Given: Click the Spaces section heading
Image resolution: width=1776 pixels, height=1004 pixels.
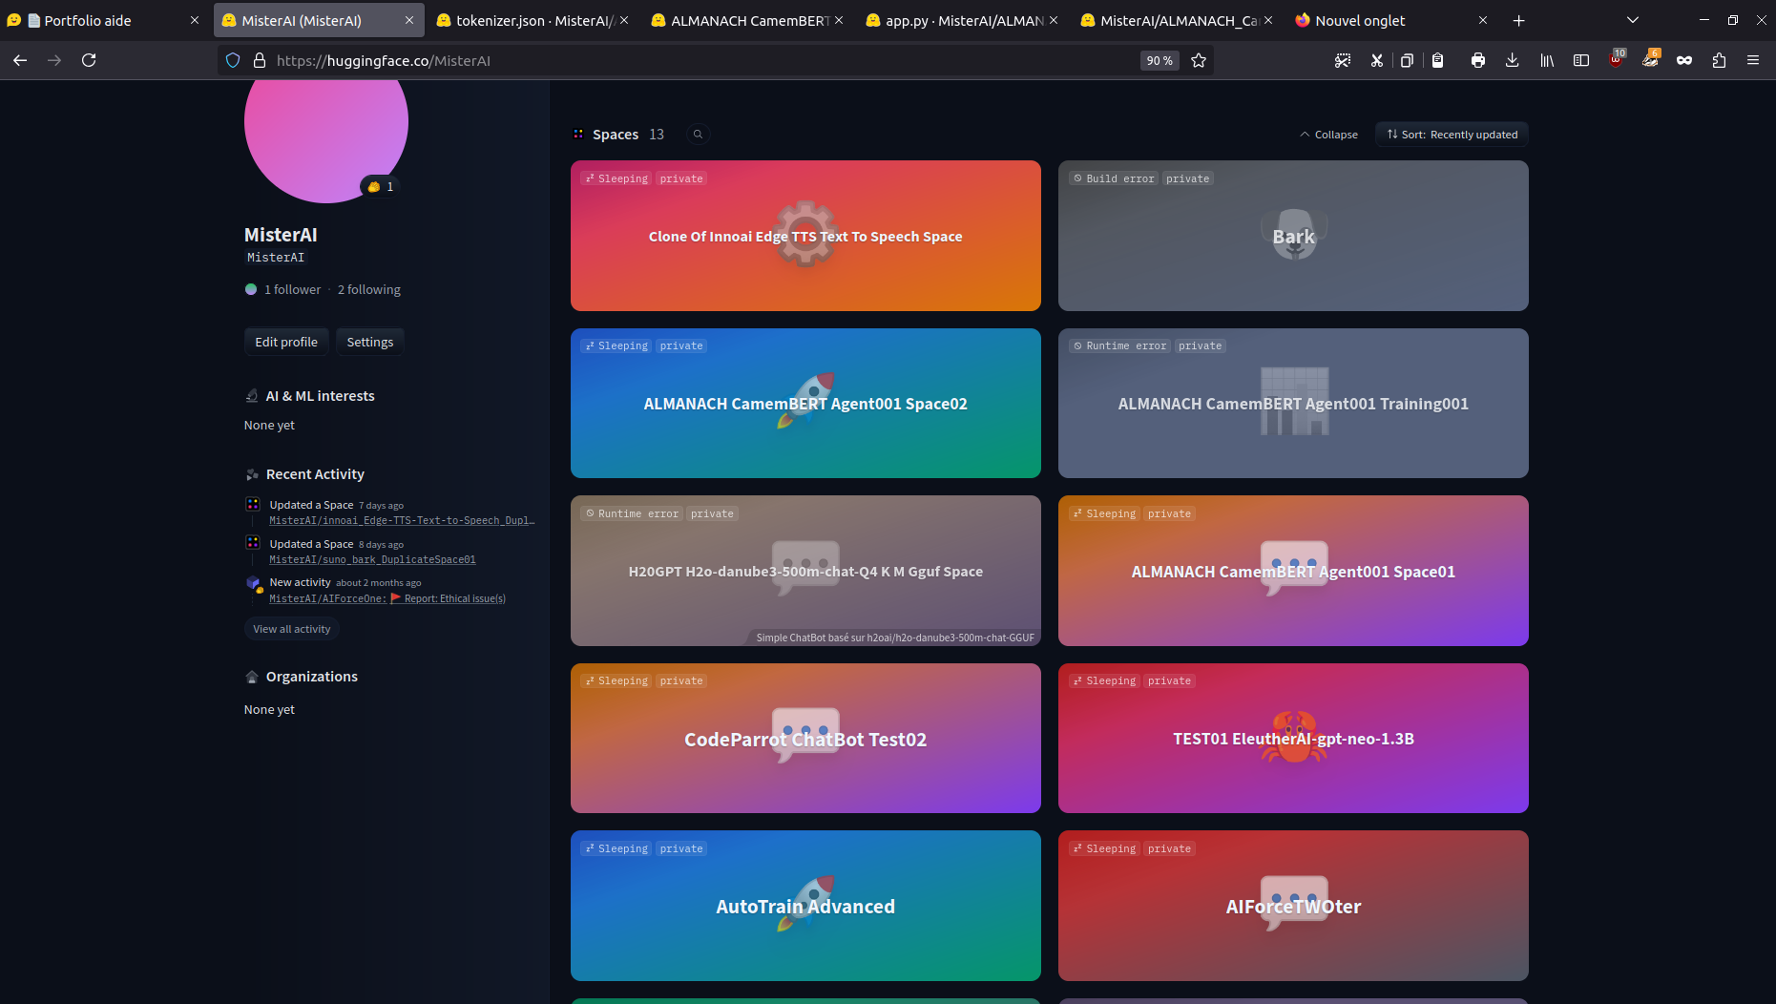Looking at the screenshot, I should pyautogui.click(x=616, y=135).
